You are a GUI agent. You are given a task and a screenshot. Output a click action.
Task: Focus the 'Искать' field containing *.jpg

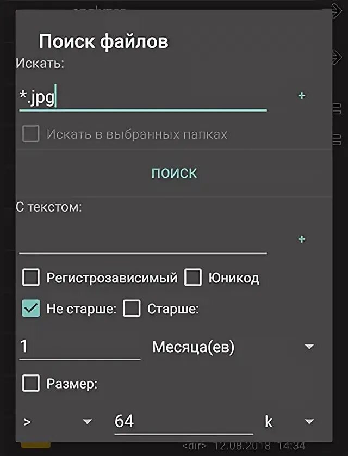143,97
